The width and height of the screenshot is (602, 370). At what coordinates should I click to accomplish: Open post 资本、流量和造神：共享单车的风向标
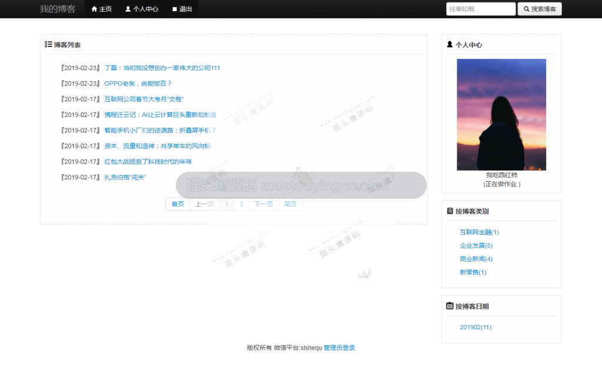point(158,146)
